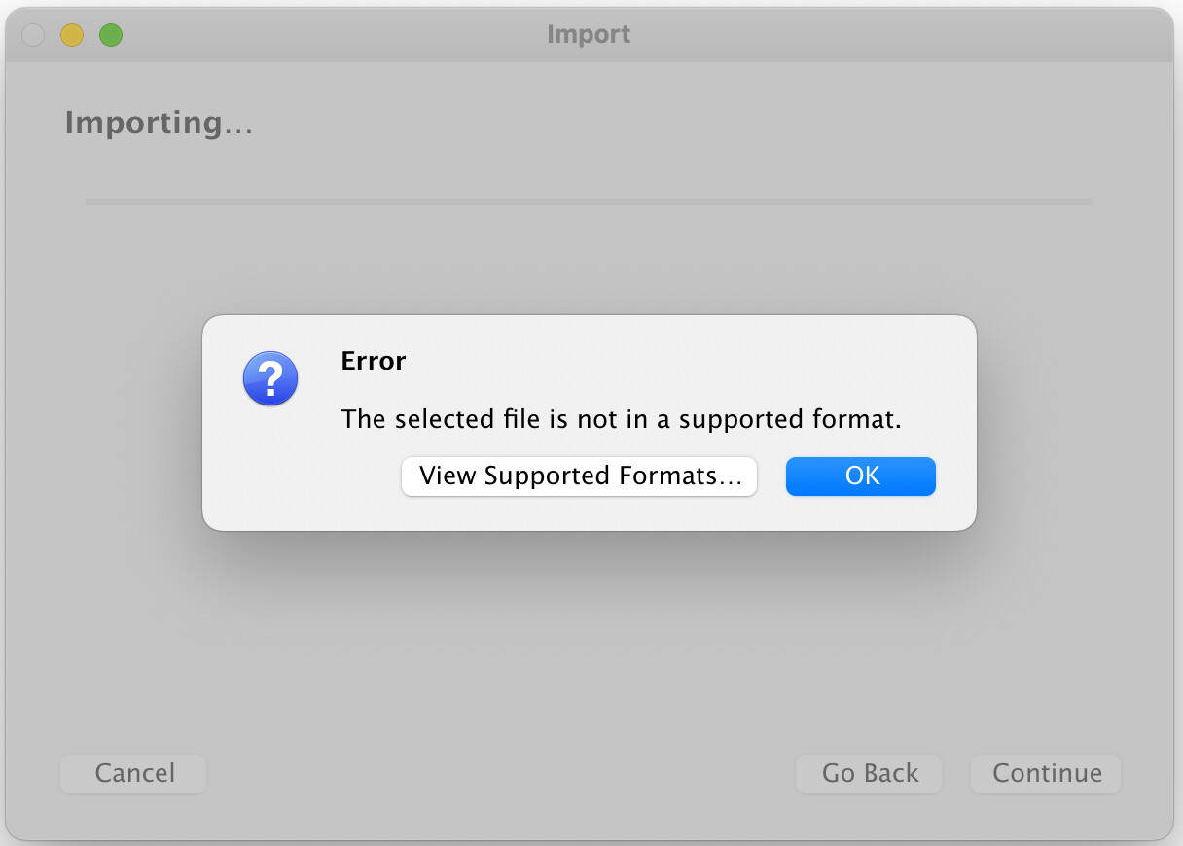This screenshot has width=1183, height=846.
Task: Click the Import window title
Action: tap(589, 34)
